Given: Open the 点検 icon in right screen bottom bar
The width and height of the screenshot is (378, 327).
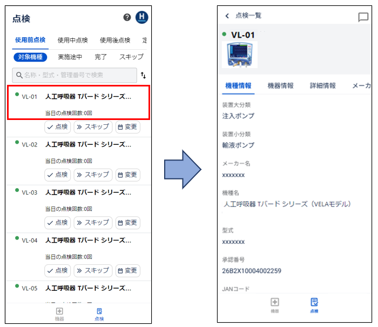Looking at the screenshot, I should tap(314, 305).
